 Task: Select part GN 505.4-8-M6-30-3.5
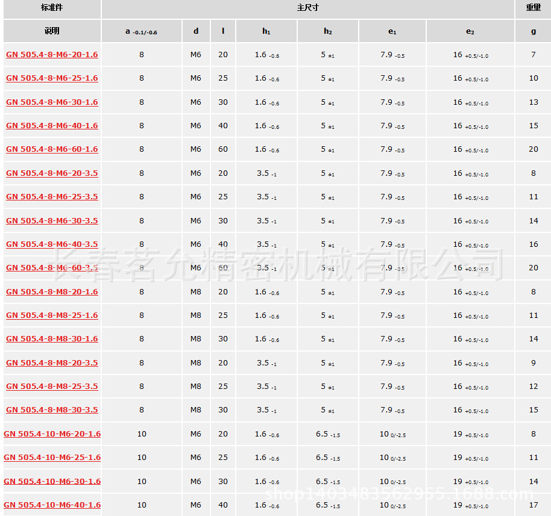[52, 221]
